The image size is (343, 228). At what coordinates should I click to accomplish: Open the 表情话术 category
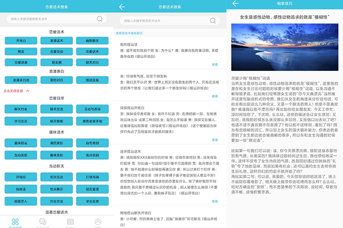pyautogui.click(x=56, y=41)
